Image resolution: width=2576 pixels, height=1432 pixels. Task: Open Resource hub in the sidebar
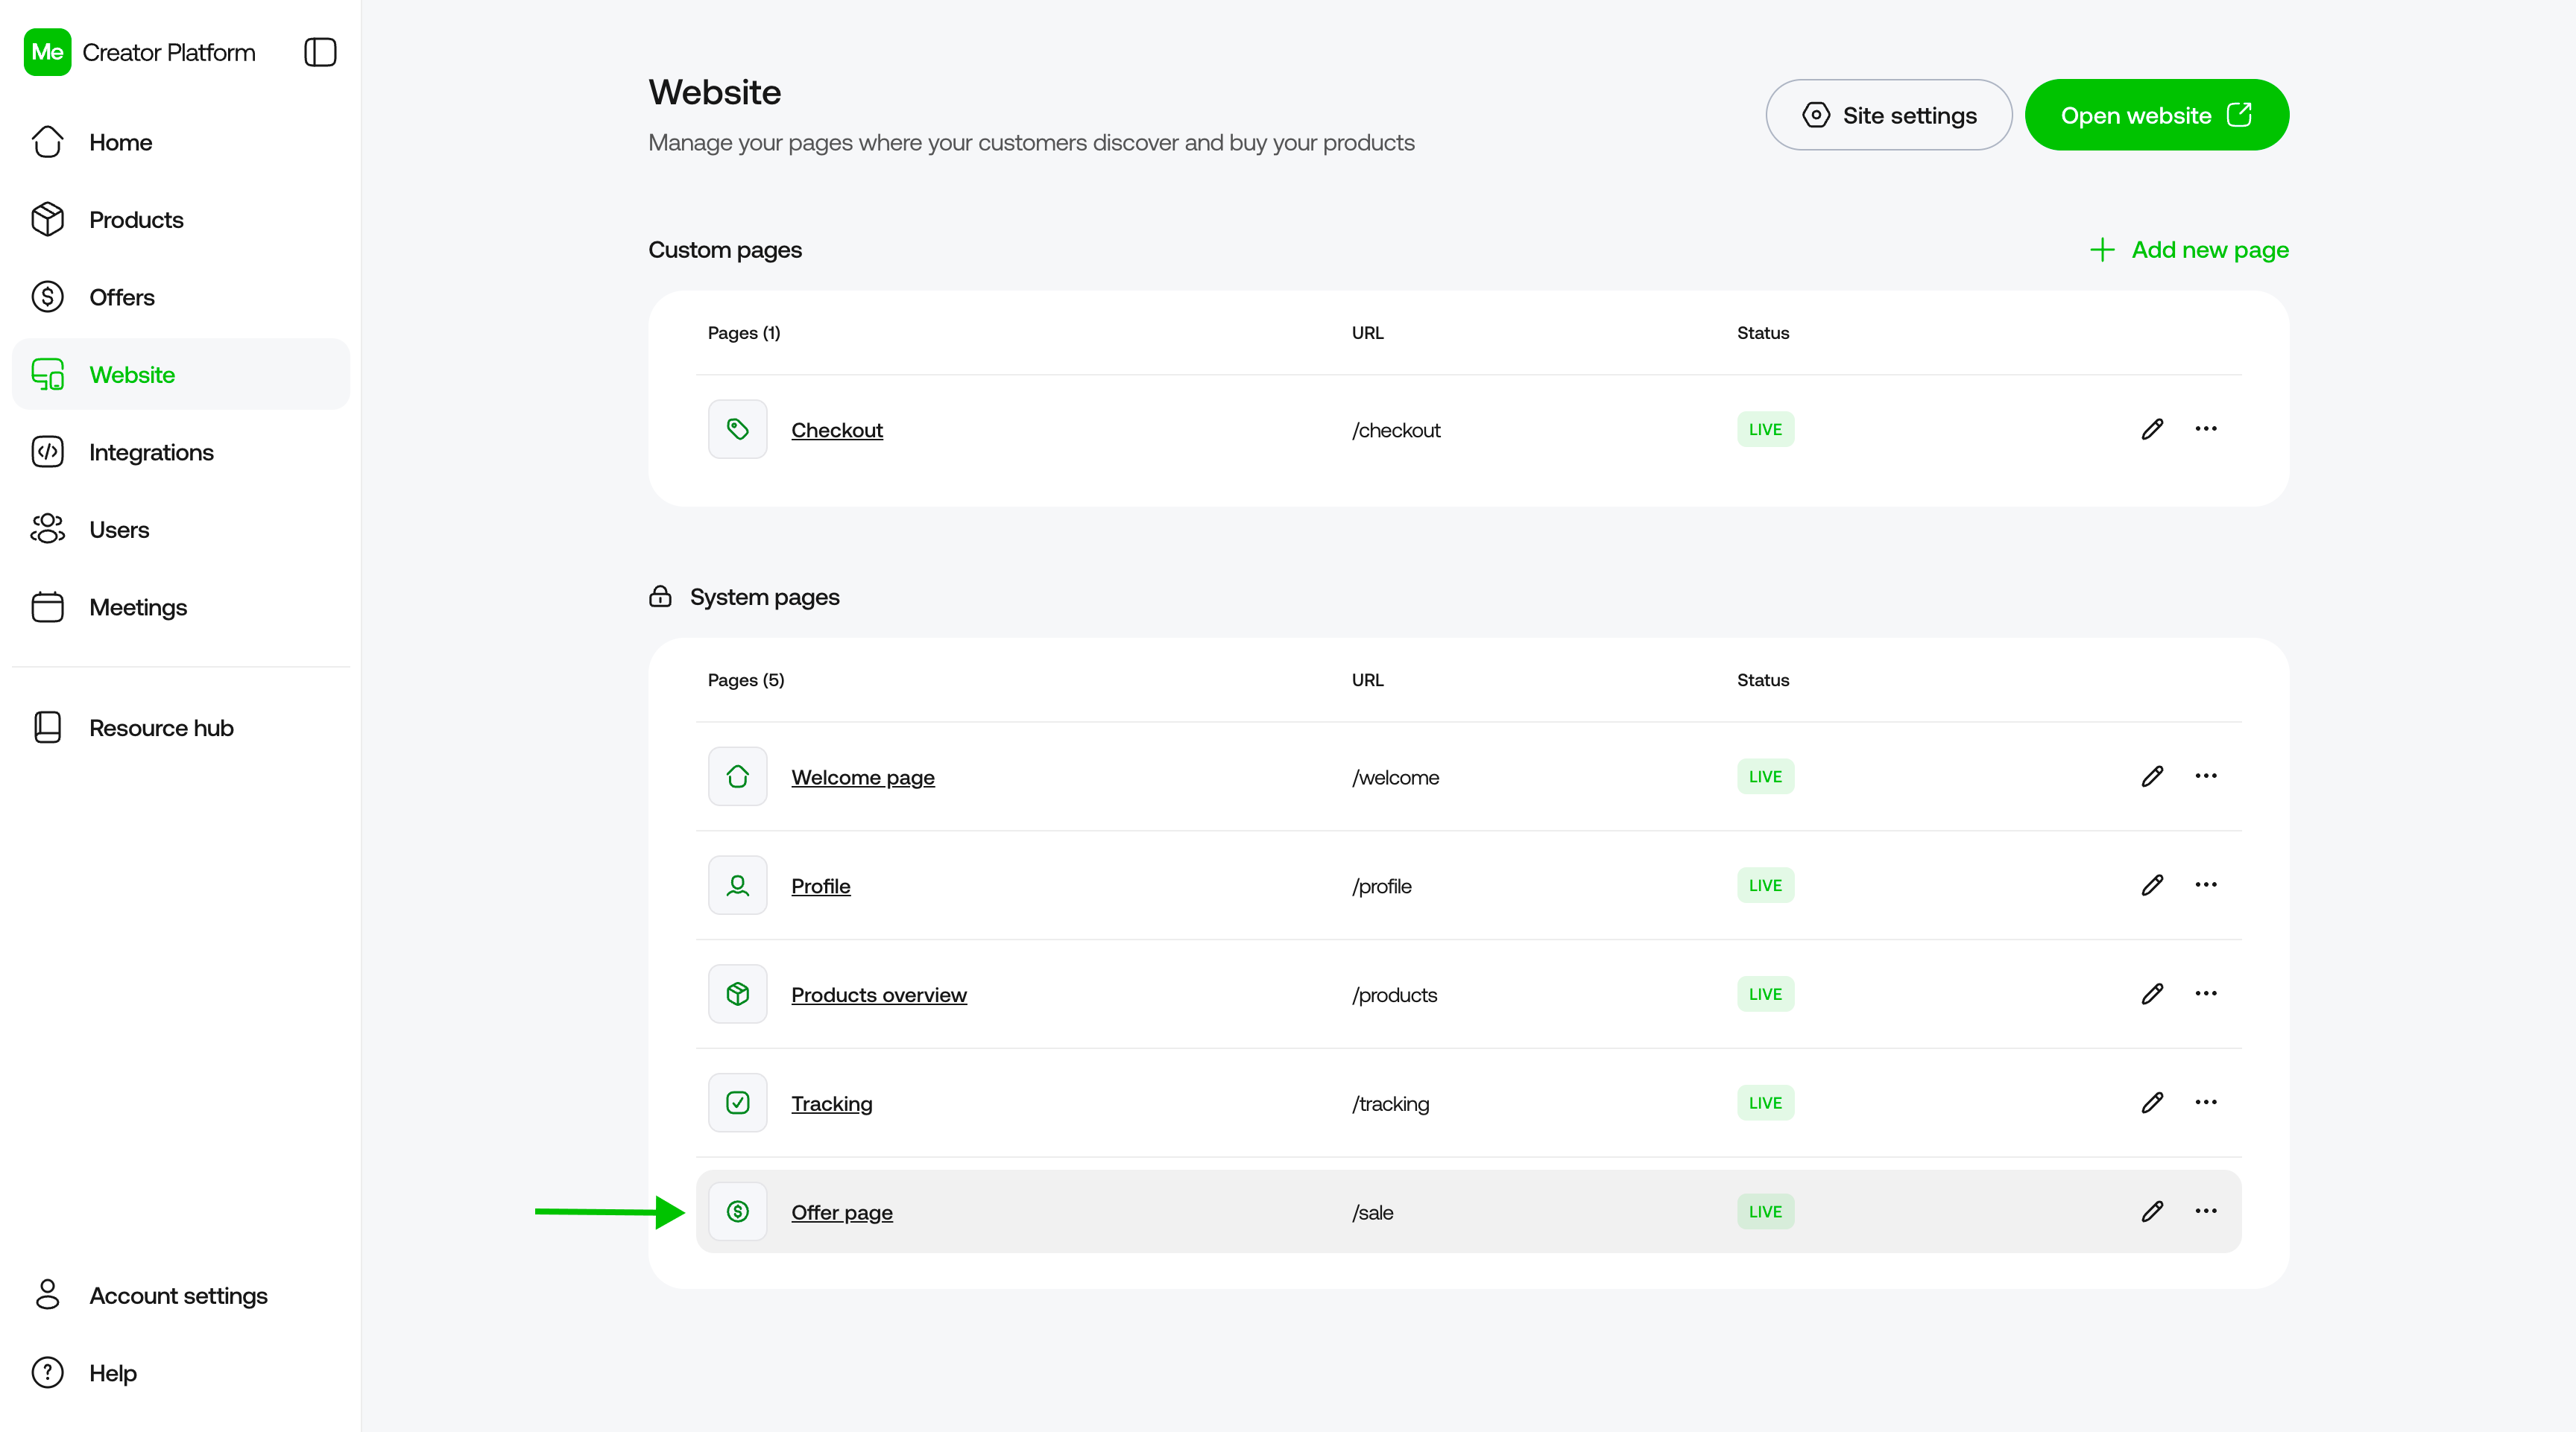(x=181, y=727)
